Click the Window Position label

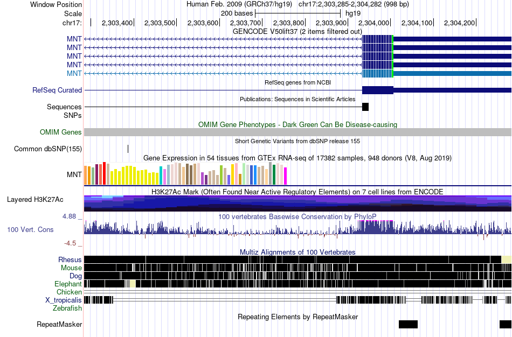click(56, 4)
